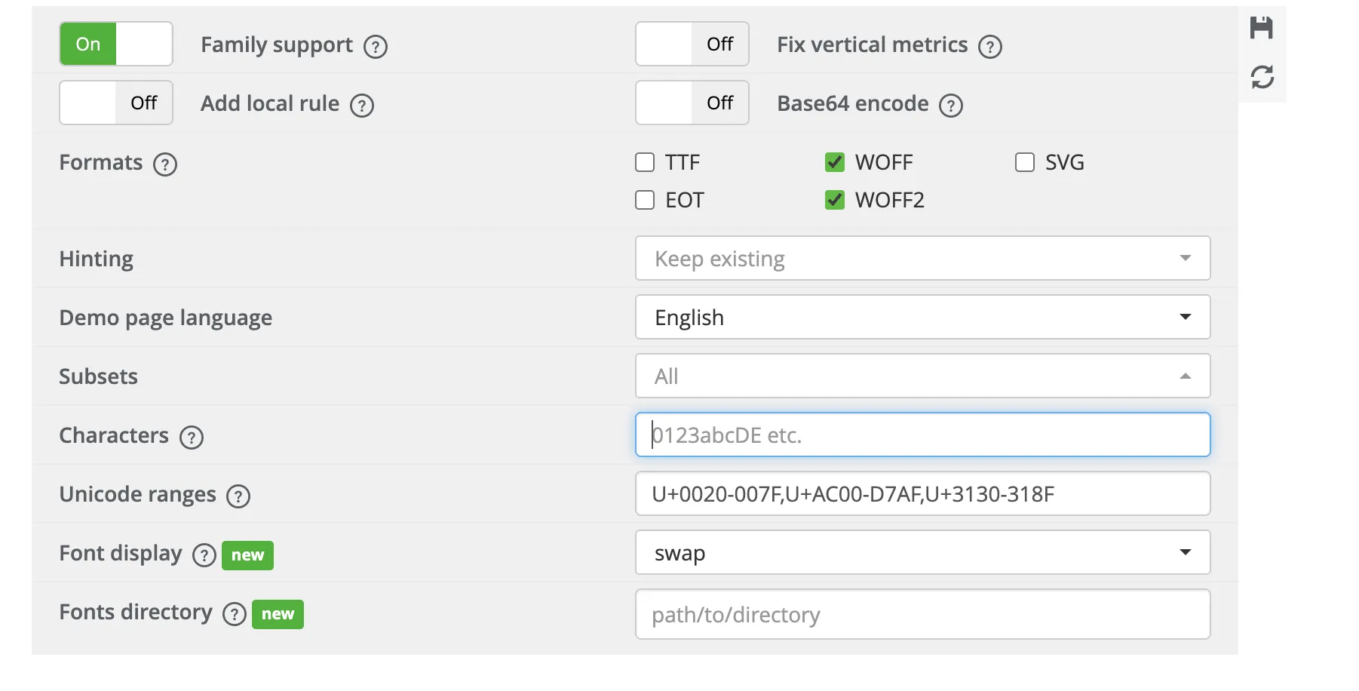The height and width of the screenshot is (691, 1359).
Task: Click Base64 encode help question mark
Action: (x=950, y=106)
